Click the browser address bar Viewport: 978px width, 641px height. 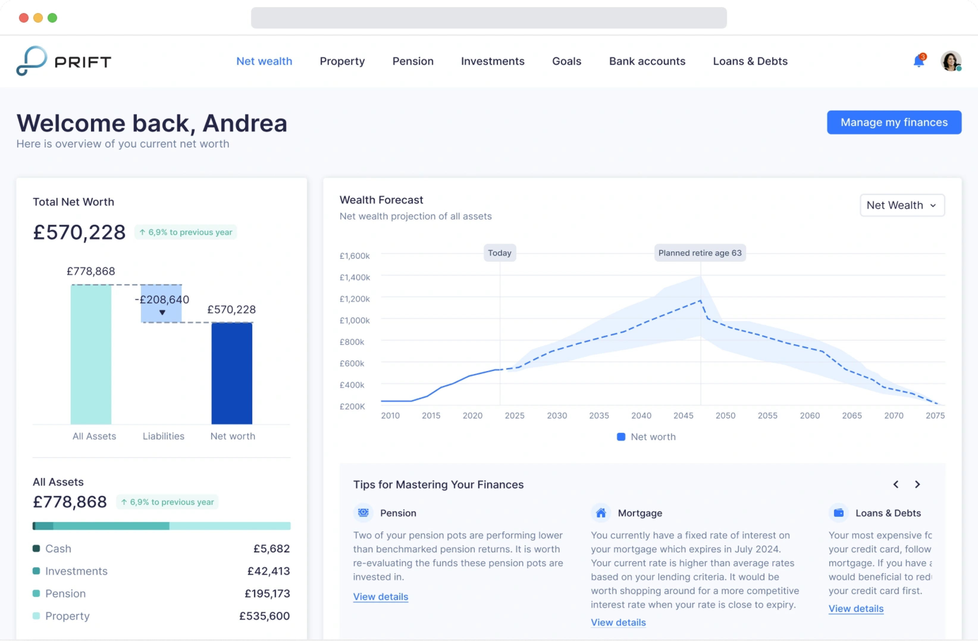[489, 18]
